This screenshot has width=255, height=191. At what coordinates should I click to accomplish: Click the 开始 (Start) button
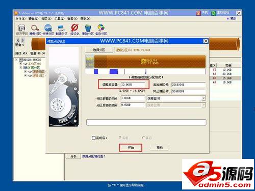pyautogui.click(x=131, y=148)
